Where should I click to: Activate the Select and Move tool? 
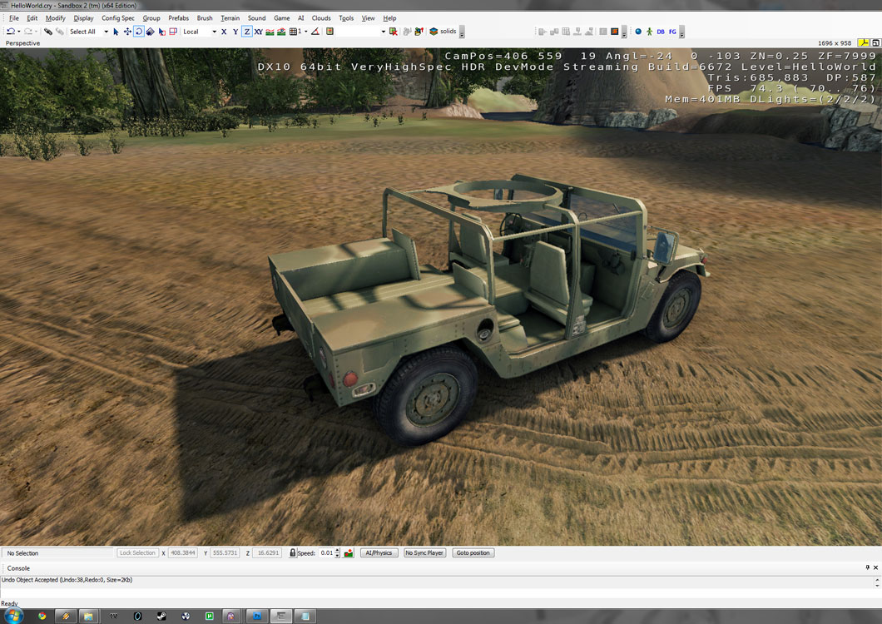click(127, 32)
